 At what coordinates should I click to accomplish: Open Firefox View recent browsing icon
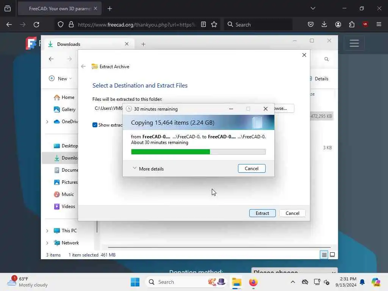pyautogui.click(x=8, y=9)
